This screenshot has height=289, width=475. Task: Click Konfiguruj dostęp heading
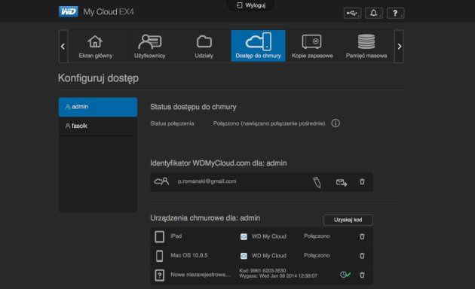pos(98,78)
